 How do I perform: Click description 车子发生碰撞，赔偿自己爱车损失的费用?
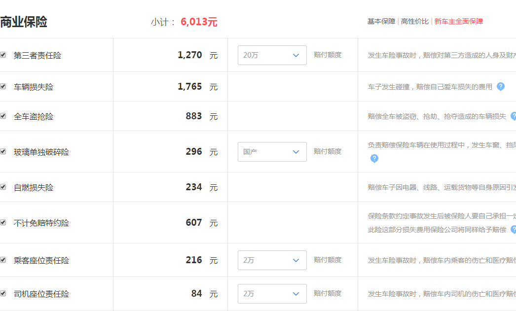pyautogui.click(x=430, y=87)
